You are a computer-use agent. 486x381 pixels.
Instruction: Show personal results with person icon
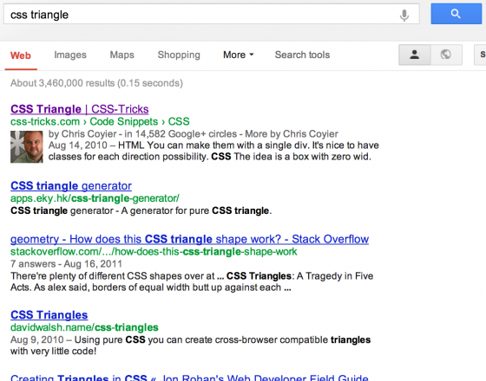tap(415, 55)
